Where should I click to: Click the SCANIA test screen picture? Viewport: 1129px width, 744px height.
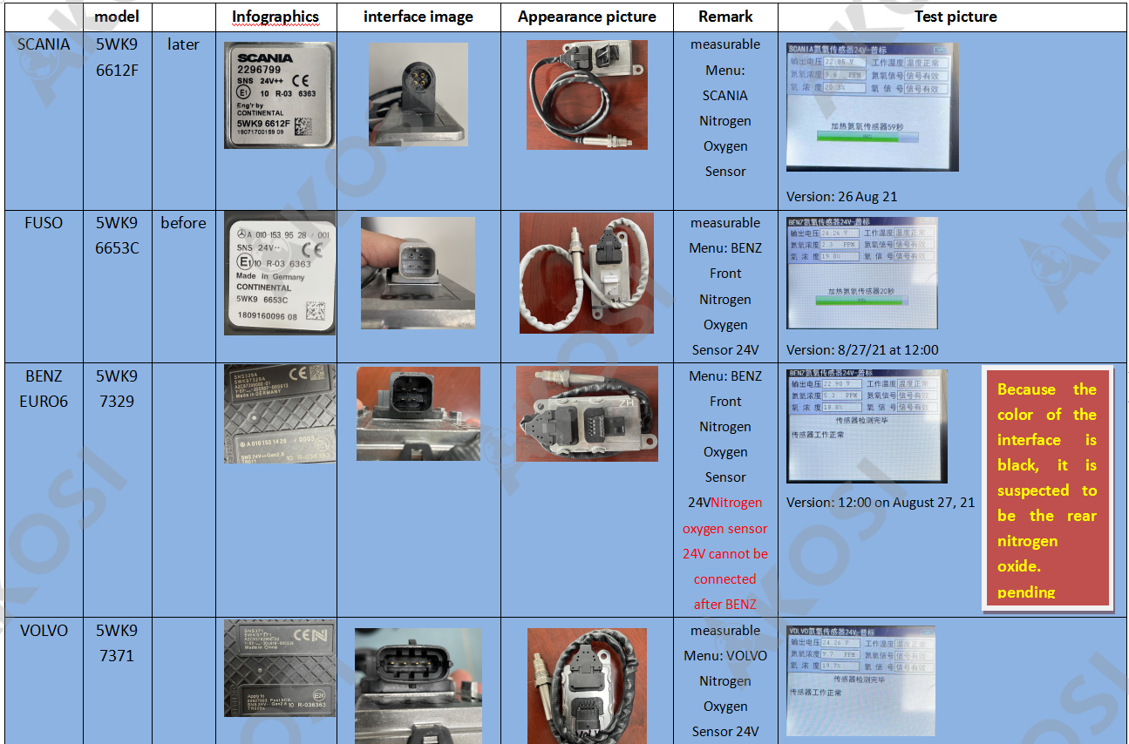click(872, 106)
